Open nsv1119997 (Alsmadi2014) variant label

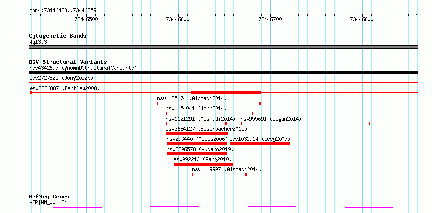(227, 169)
